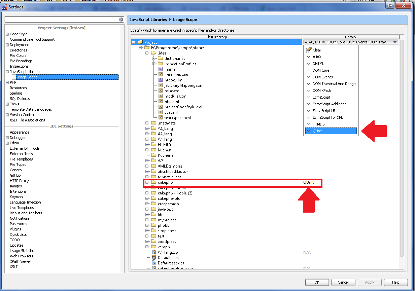Expand the Version Control settings node
Image resolution: width=415 pixels, height=291 pixels.
(x=7, y=115)
